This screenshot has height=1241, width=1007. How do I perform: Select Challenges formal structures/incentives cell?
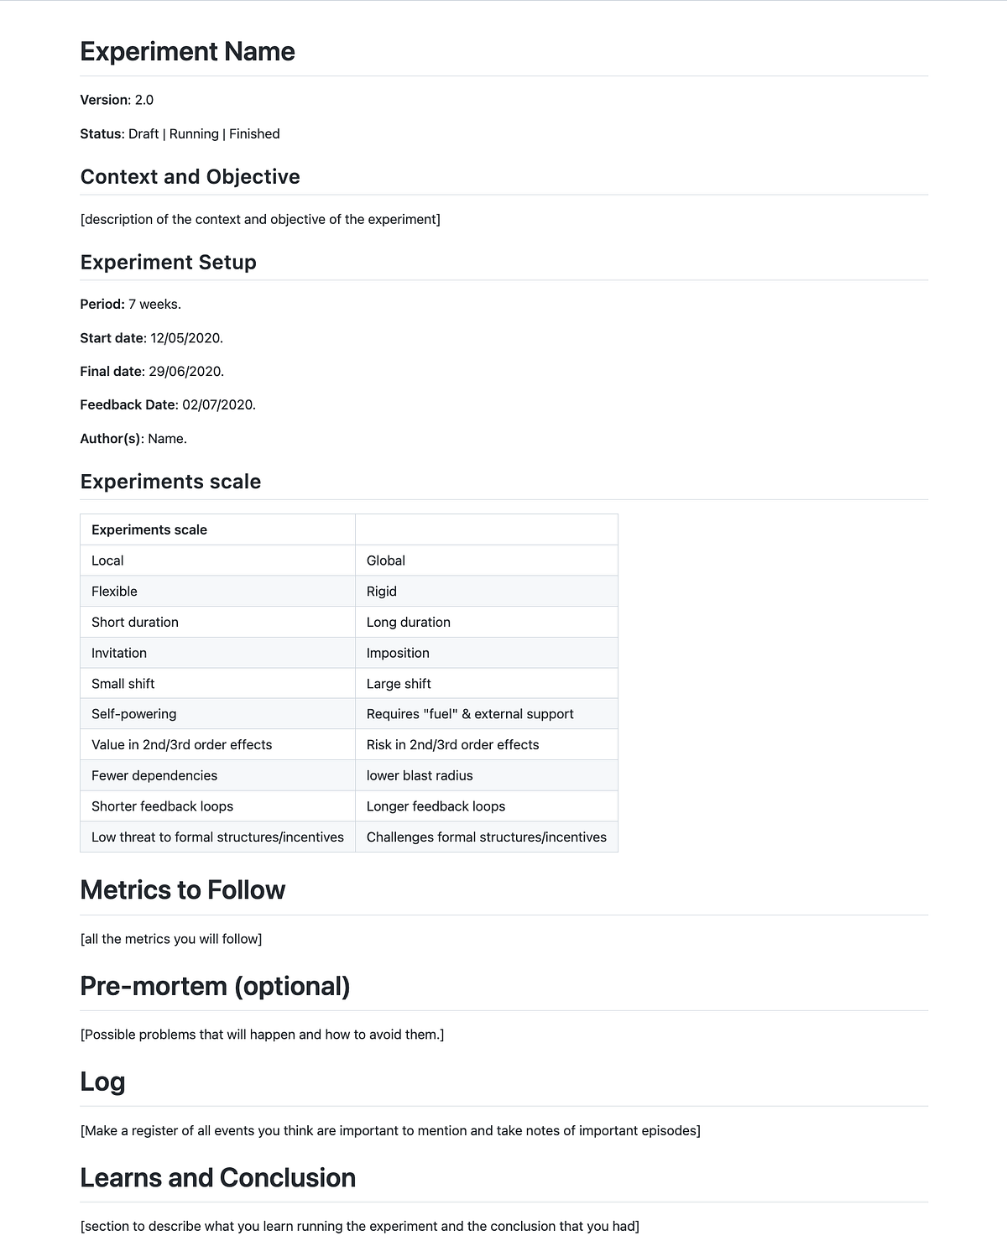487,837
